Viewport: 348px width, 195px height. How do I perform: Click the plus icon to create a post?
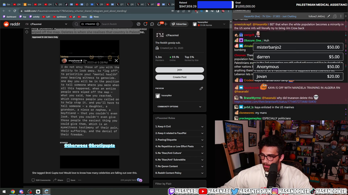point(166,24)
